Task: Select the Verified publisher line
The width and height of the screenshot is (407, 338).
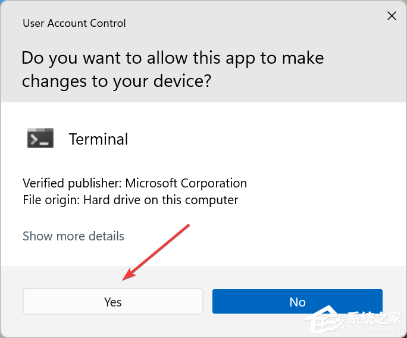Action: point(134,183)
